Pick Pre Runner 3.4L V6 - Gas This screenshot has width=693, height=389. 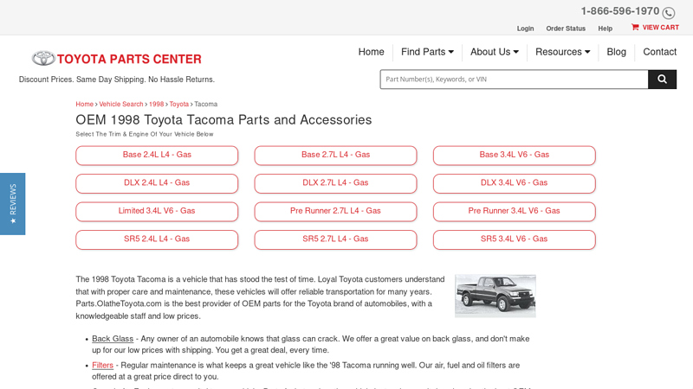tap(514, 211)
